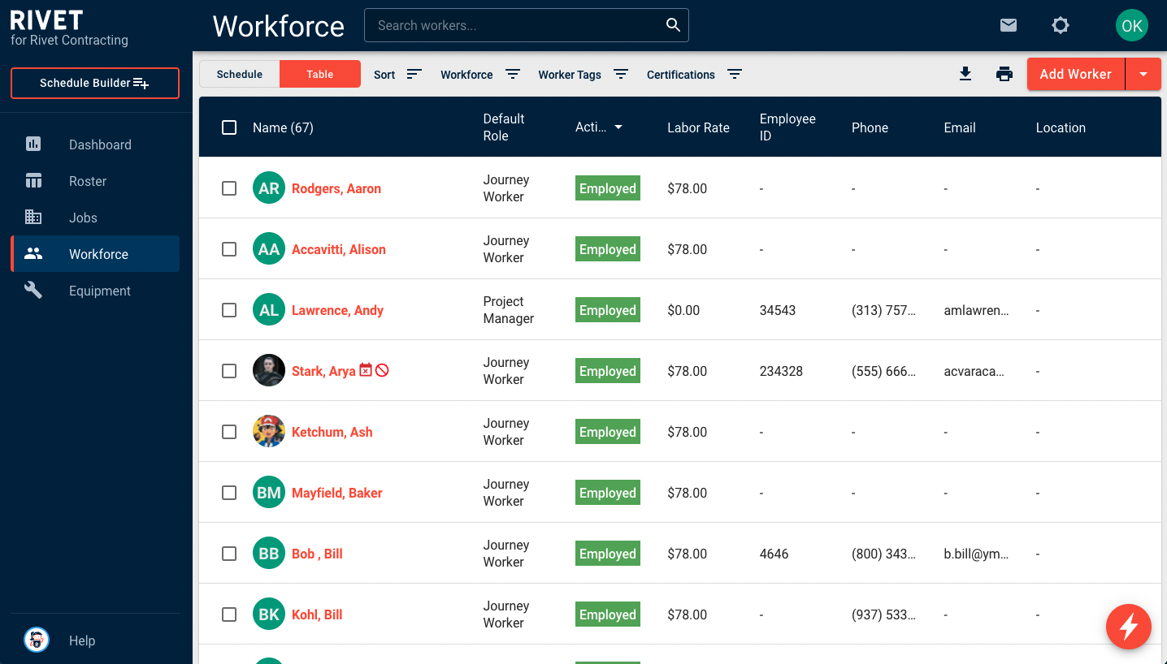Image resolution: width=1167 pixels, height=664 pixels.
Task: Print the workforce table
Action: pos(1004,74)
